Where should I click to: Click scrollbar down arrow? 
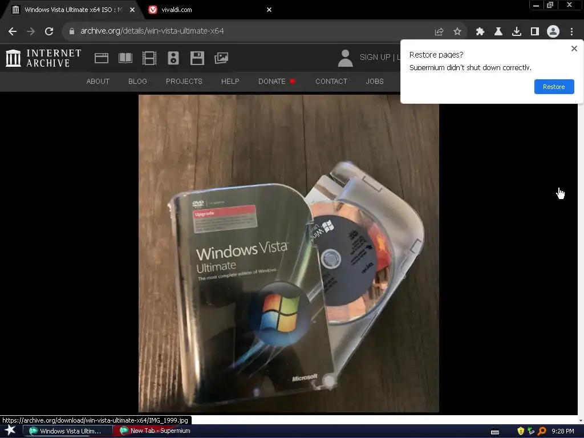click(x=581, y=420)
